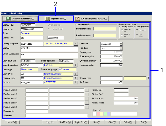
Task: Pick the lavender Post pad swatch
Action: click(109, 114)
